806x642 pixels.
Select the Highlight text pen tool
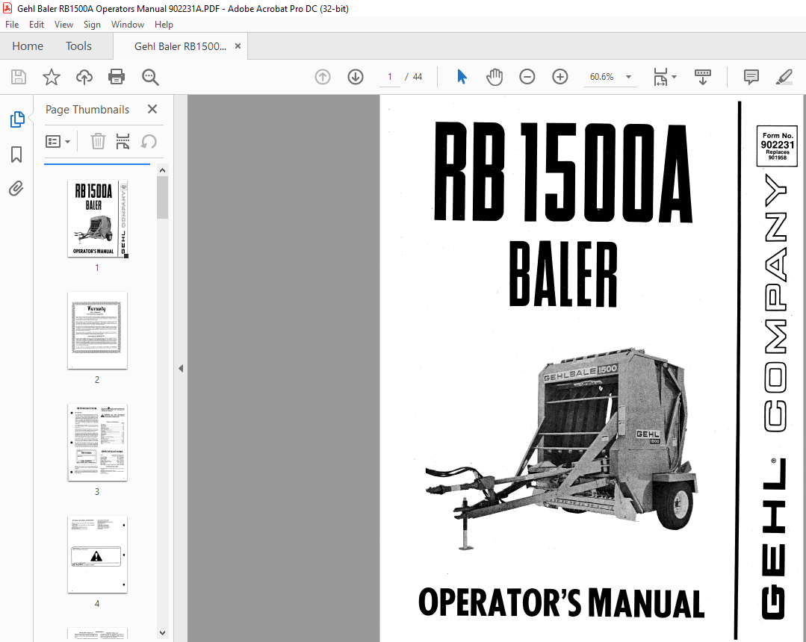pyautogui.click(x=784, y=77)
